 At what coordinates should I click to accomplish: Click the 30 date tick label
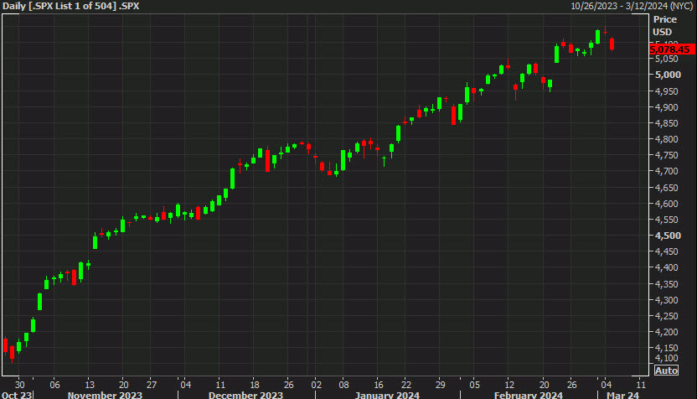click(x=19, y=385)
